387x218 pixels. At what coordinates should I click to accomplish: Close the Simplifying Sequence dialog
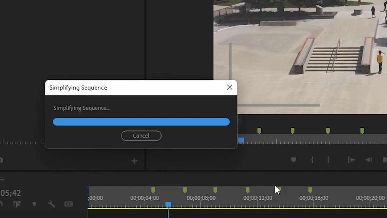(229, 88)
